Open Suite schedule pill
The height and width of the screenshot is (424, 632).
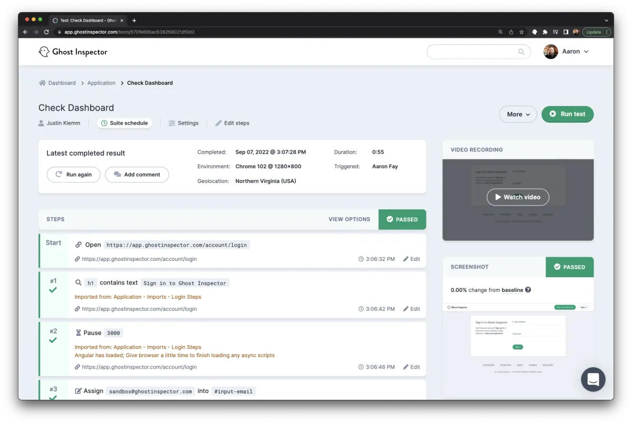(124, 123)
